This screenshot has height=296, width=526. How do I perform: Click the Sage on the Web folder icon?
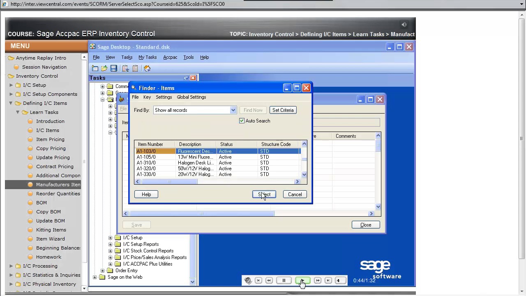102,277
